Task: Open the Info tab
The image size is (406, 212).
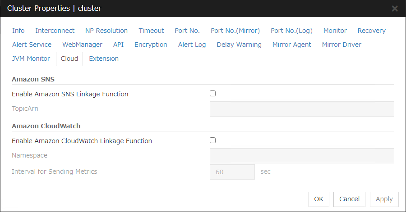Action: tap(18, 31)
